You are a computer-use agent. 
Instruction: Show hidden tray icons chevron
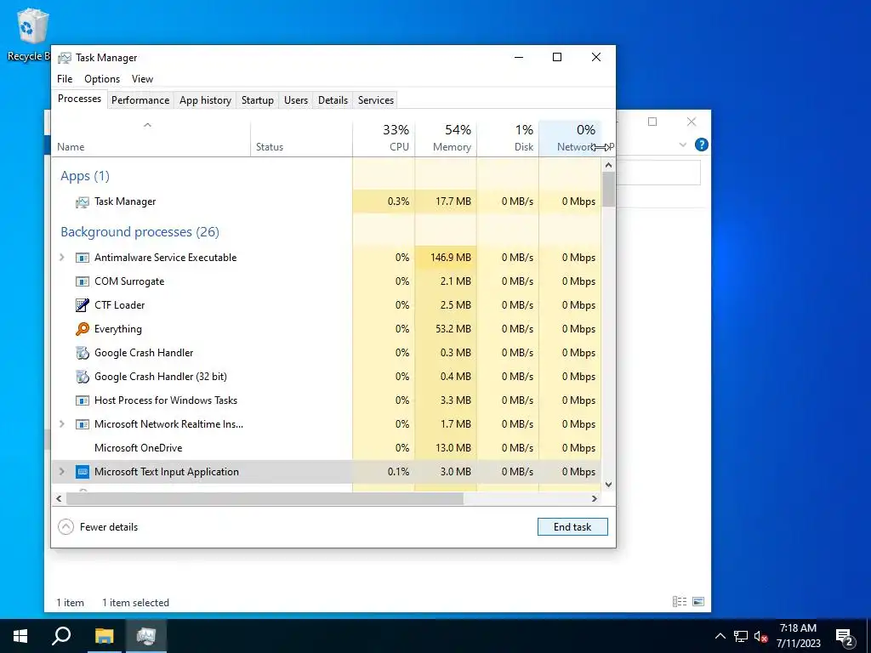720,636
